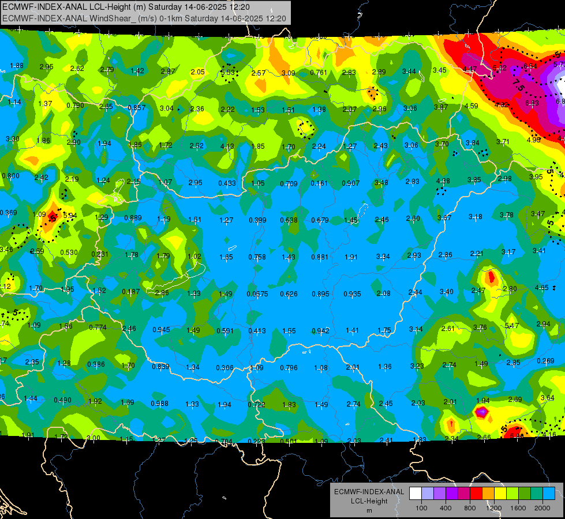Click the wind shear value 0.790
The height and width of the screenshot is (519, 565).
pos(75,106)
